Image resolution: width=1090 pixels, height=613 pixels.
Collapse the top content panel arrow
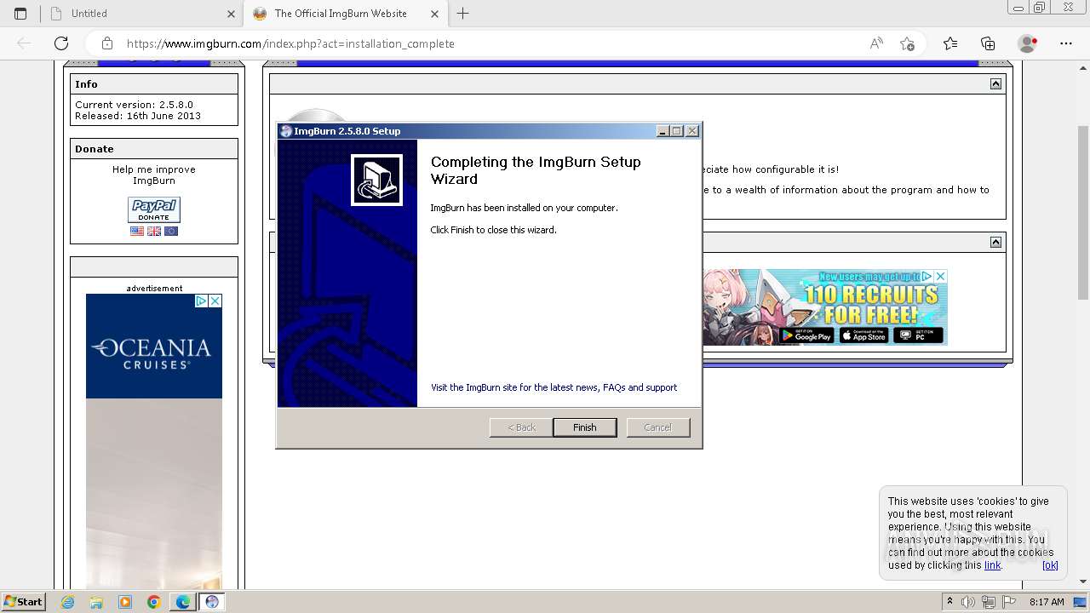tap(995, 83)
